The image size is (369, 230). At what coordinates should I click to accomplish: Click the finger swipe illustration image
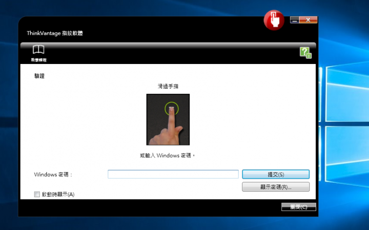[x=168, y=119]
